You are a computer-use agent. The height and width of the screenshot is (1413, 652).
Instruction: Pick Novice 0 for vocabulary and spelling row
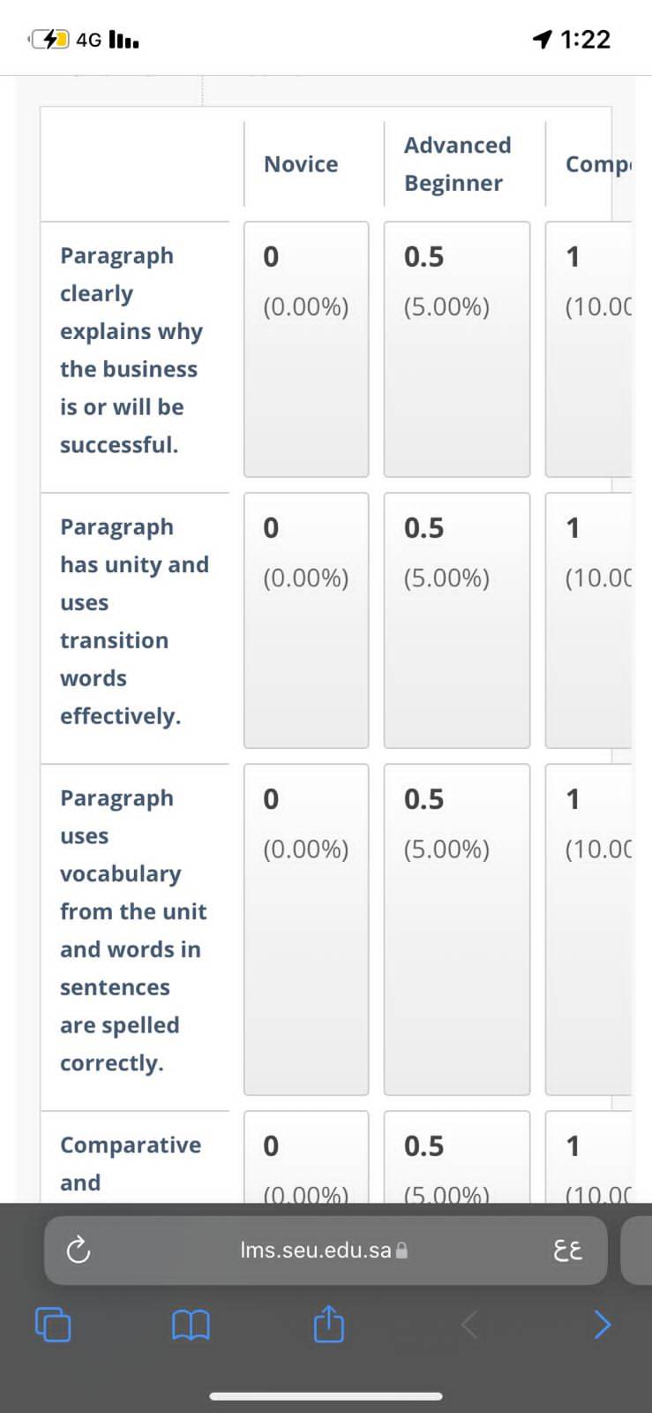(306, 930)
